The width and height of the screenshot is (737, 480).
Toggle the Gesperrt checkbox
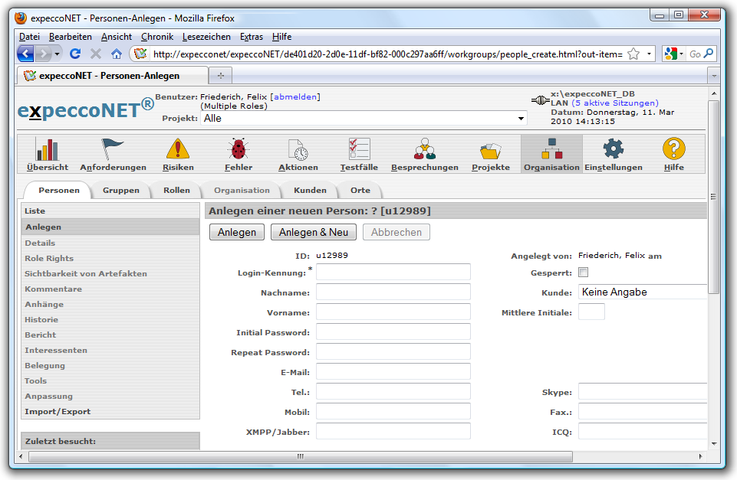(584, 273)
